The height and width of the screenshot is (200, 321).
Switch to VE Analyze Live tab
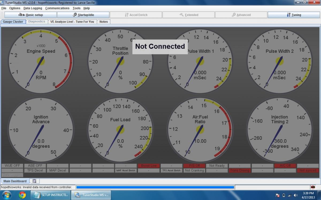pos(72,22)
